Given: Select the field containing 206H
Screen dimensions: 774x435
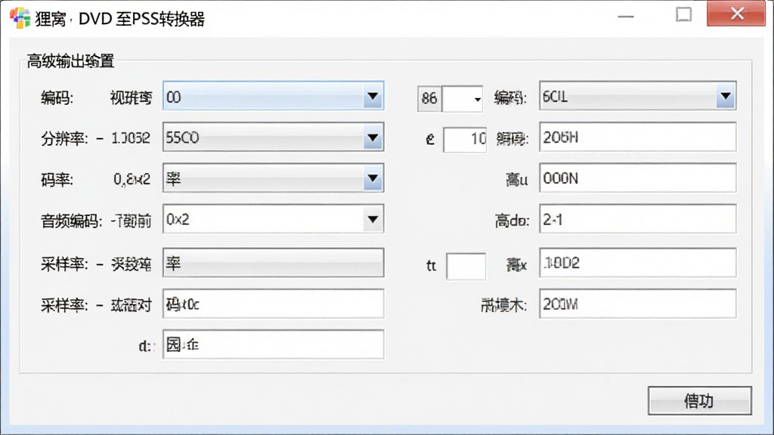Looking at the screenshot, I should pyautogui.click(x=637, y=137).
